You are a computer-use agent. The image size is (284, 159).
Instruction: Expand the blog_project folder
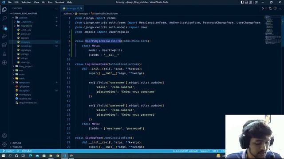(26, 66)
